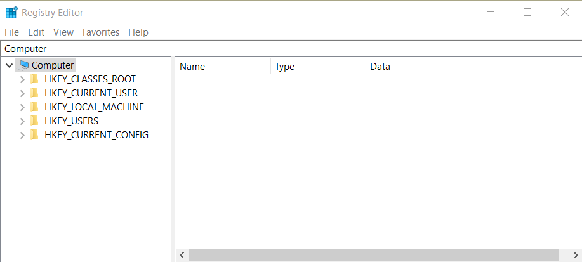Expand the HKEY_CLASSES_ROOT key
The image size is (582, 262).
pyautogui.click(x=22, y=79)
